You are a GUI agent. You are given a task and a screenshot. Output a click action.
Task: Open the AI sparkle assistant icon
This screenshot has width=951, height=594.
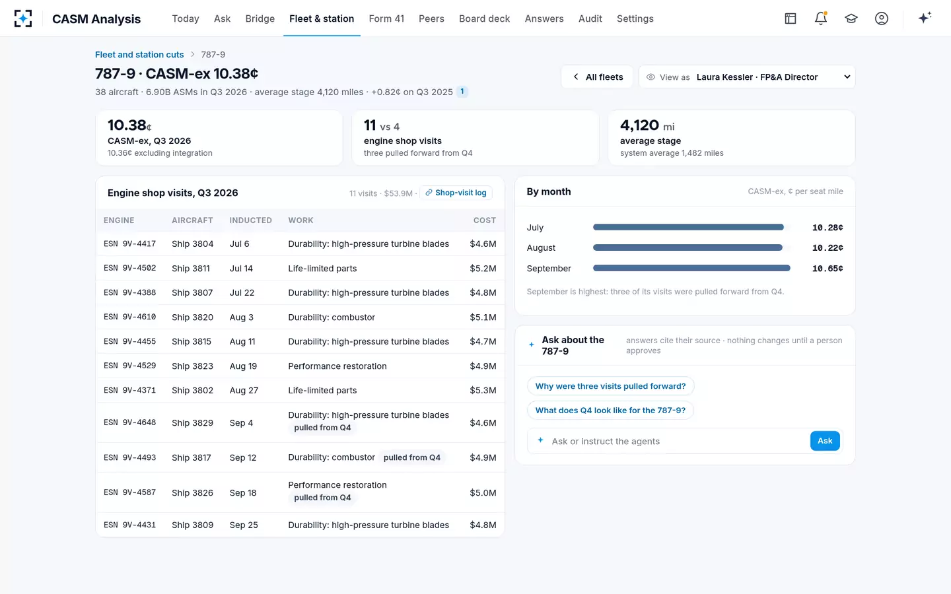925,18
